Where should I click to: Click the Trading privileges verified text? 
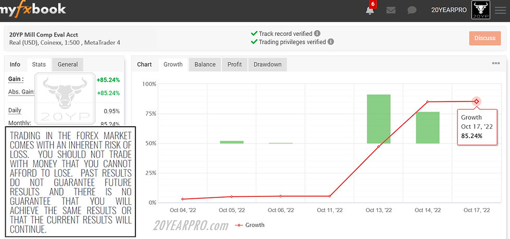pyautogui.click(x=292, y=42)
